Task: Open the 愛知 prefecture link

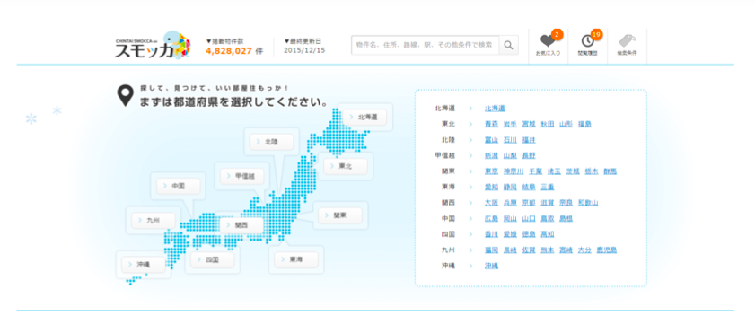Action: [x=491, y=187]
